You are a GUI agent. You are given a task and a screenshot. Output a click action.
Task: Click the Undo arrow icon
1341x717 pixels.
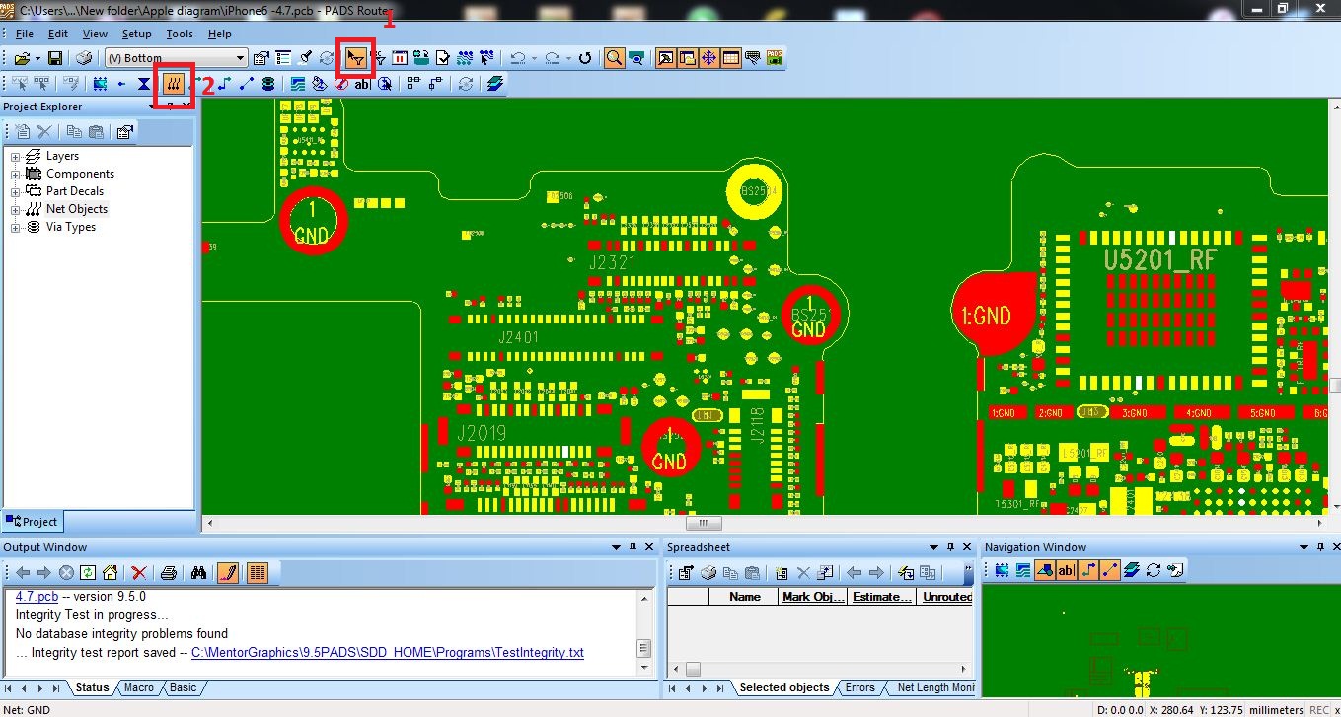coord(517,58)
